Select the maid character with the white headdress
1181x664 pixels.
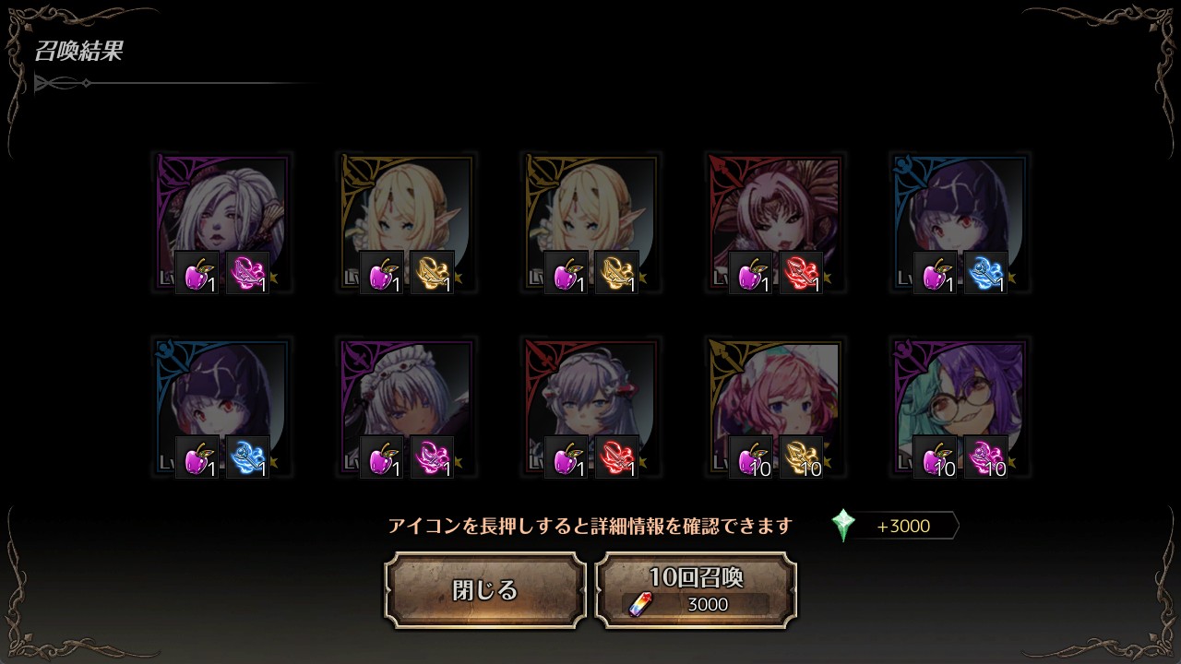click(x=406, y=408)
